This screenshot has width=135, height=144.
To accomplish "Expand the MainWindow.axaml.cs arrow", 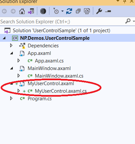I will (x=19, y=76).
